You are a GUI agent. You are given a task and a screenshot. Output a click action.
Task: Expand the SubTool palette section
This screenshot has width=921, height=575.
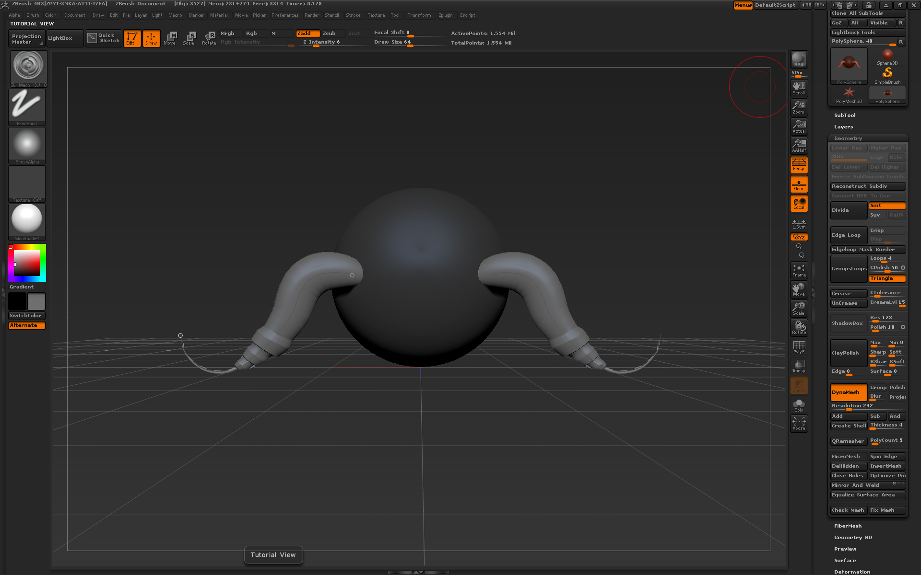tap(845, 115)
